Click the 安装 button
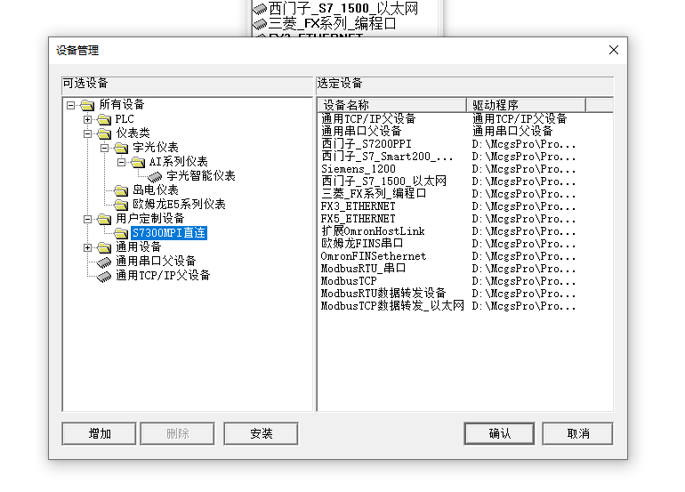685x492 pixels. click(x=261, y=433)
